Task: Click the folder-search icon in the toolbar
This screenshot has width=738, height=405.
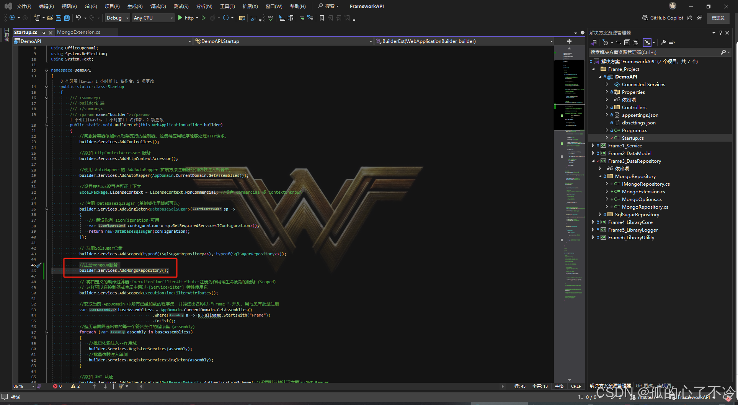Action: pos(242,18)
